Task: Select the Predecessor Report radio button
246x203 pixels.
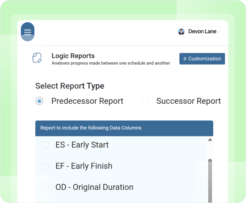Action: [39, 101]
